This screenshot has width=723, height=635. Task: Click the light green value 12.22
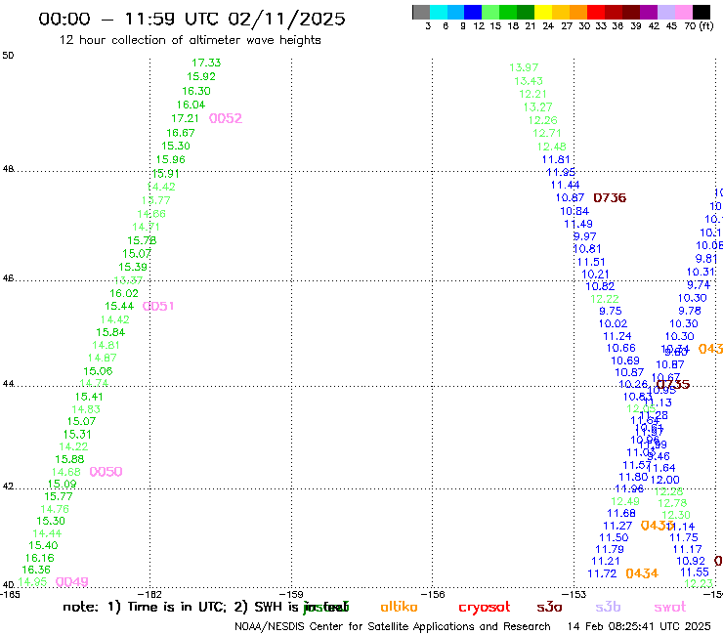click(605, 299)
